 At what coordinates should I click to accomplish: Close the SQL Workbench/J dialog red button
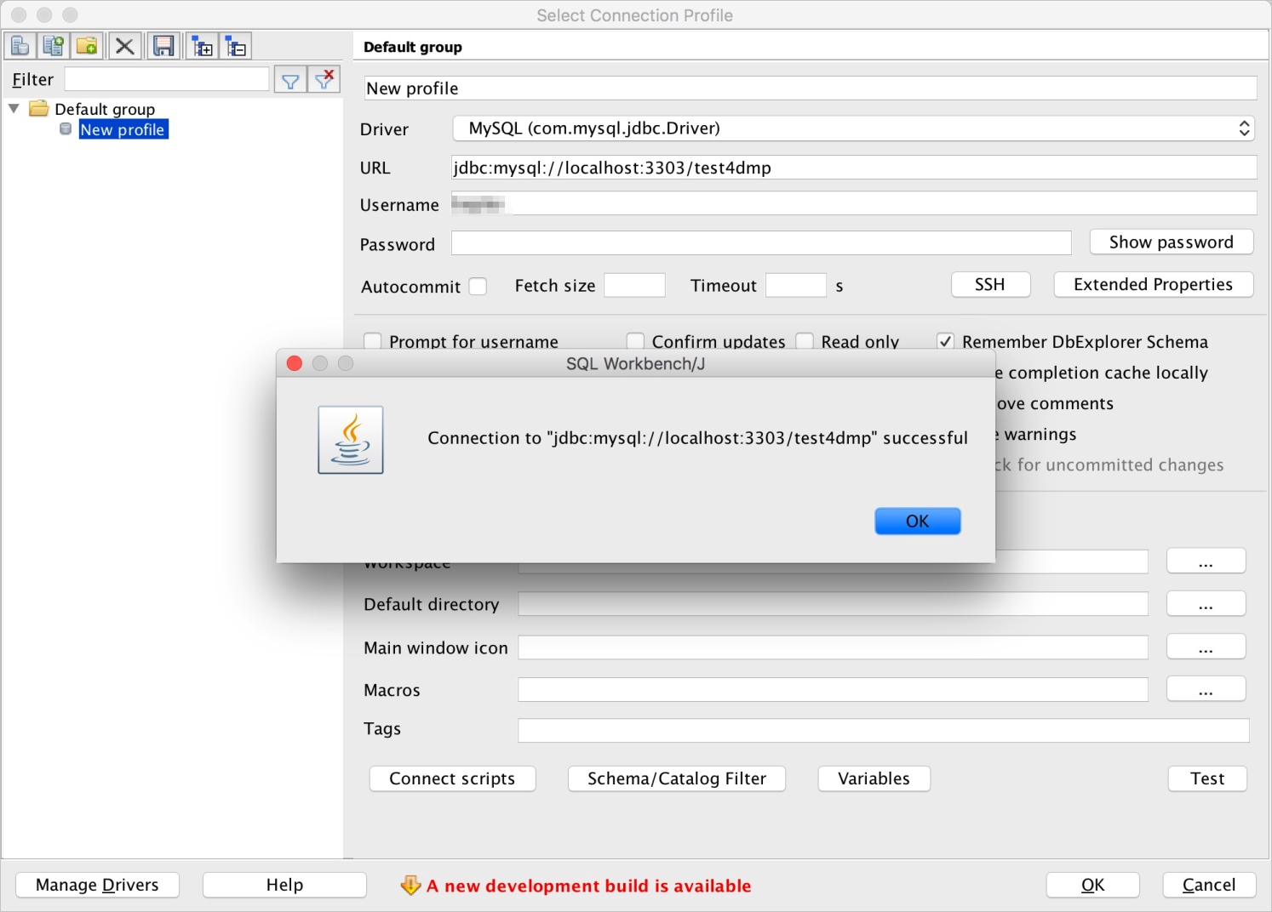click(x=295, y=363)
